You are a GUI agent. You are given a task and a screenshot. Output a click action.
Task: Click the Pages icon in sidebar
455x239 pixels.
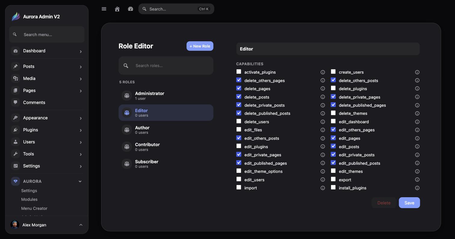[x=16, y=90]
